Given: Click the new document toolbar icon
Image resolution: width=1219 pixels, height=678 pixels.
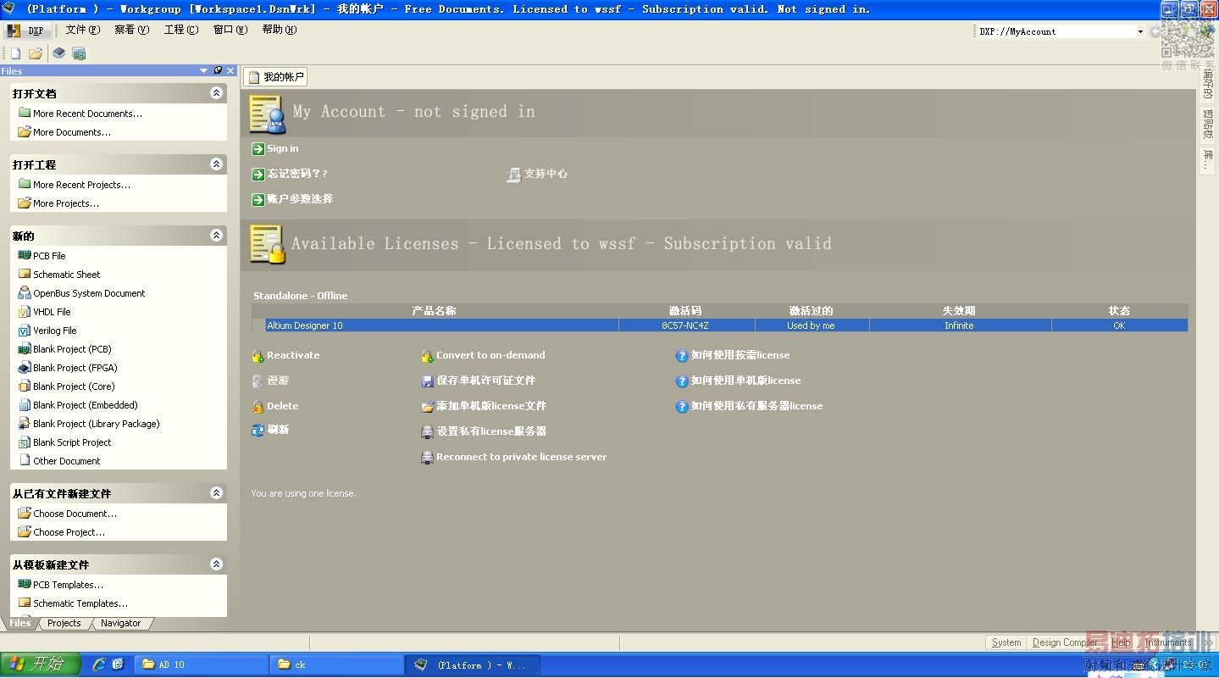Looking at the screenshot, I should coord(15,53).
